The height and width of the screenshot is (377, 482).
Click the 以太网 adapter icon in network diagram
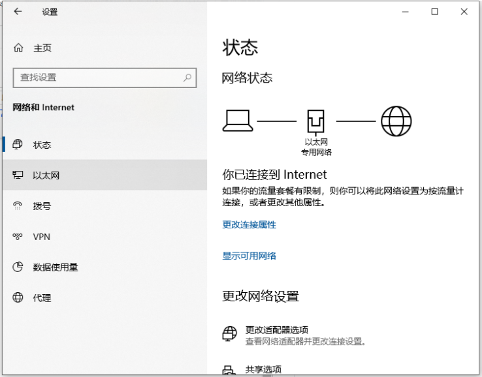coord(316,122)
